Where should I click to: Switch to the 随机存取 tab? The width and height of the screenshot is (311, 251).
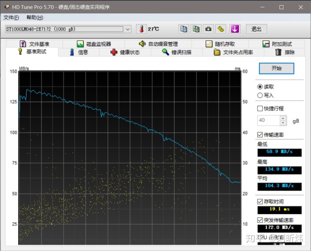click(220, 44)
